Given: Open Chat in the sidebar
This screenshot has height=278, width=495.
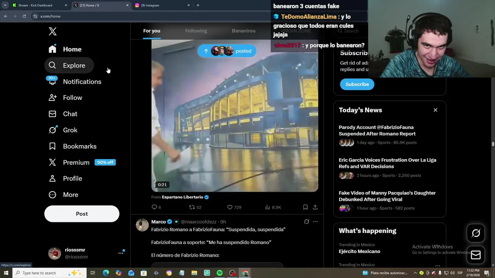Looking at the screenshot, I should [x=63, y=114].
